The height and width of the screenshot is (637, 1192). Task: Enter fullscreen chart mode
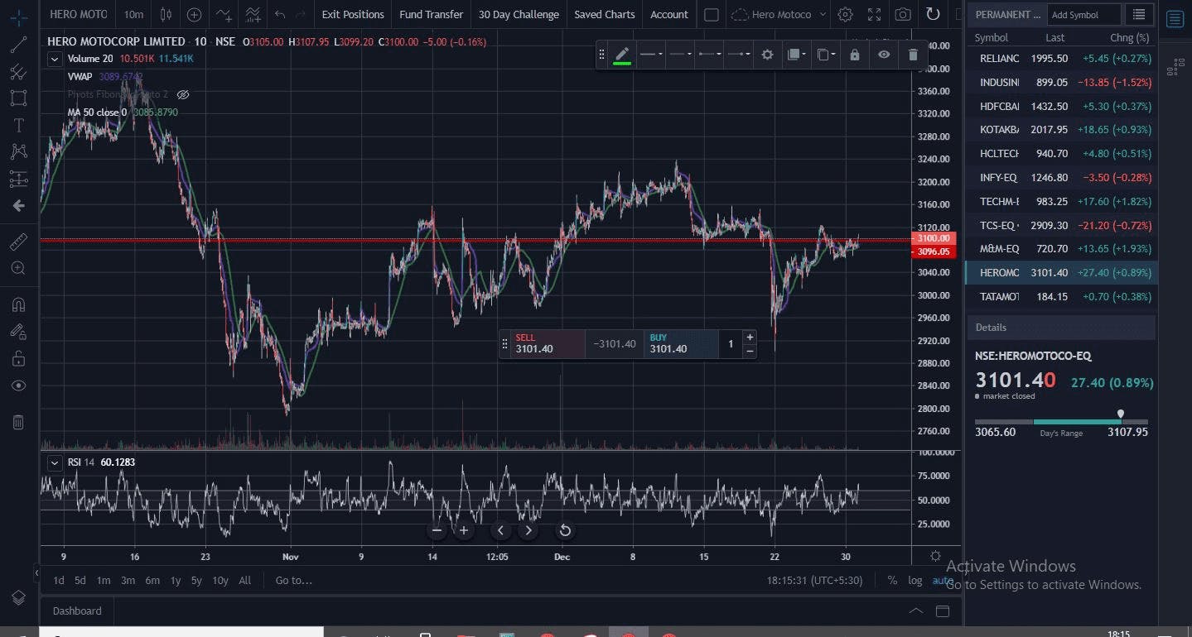point(874,14)
